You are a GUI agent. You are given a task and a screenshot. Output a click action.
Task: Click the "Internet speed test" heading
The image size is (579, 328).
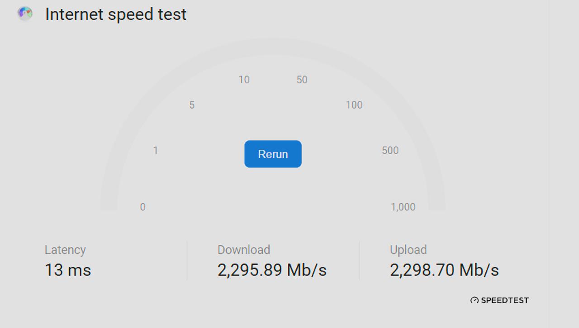(x=116, y=14)
